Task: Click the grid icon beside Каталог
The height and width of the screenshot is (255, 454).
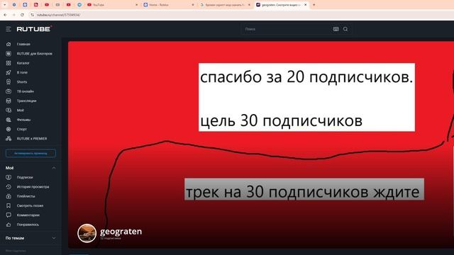Action: (x=9, y=63)
